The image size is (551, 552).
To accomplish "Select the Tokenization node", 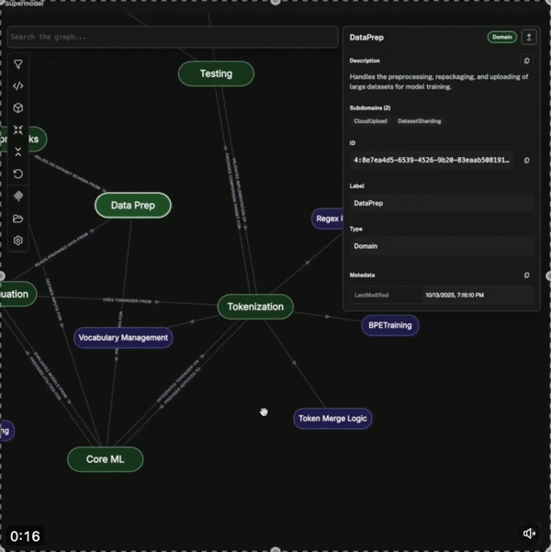I will tap(255, 307).
